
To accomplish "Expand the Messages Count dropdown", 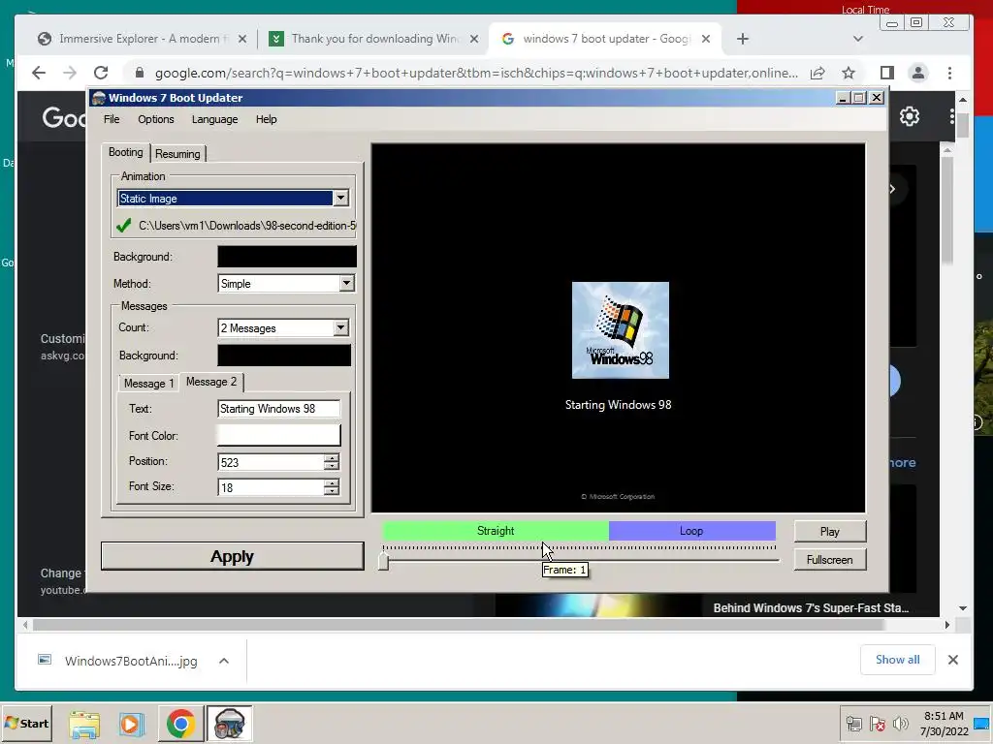I will tap(340, 327).
